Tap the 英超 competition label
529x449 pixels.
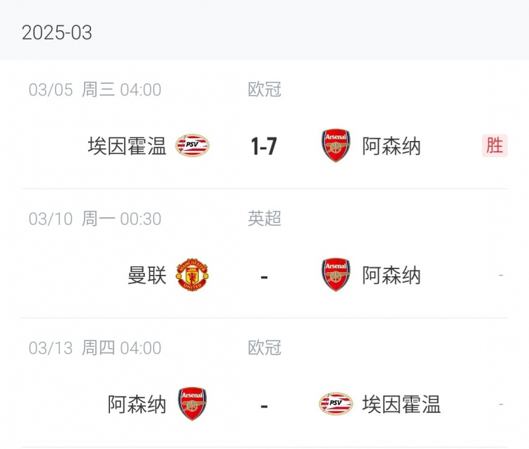click(264, 219)
